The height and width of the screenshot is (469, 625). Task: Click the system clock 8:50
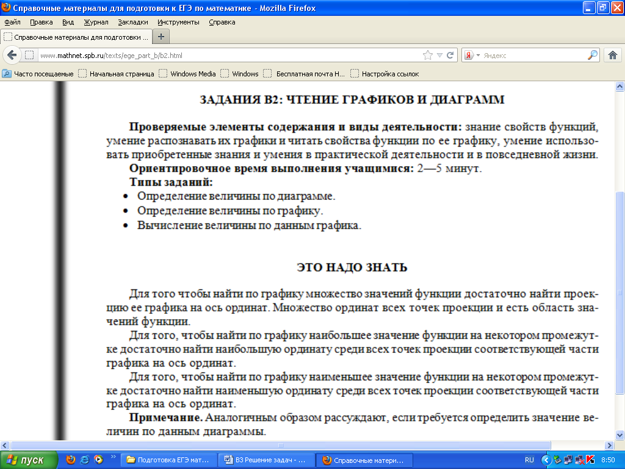pos(608,460)
